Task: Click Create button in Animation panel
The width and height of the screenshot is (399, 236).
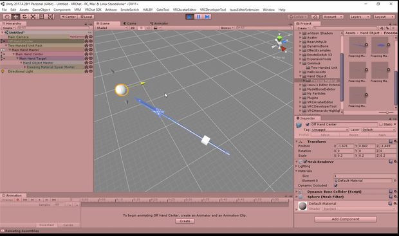Action: (185, 221)
